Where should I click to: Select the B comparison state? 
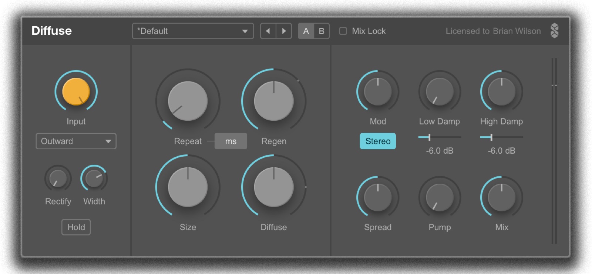tap(322, 31)
